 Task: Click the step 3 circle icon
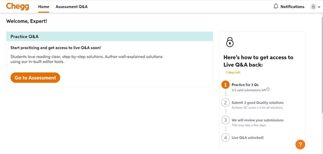pos(225,120)
